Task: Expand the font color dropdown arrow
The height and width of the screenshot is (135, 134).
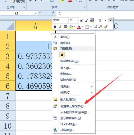Action: 83,27
